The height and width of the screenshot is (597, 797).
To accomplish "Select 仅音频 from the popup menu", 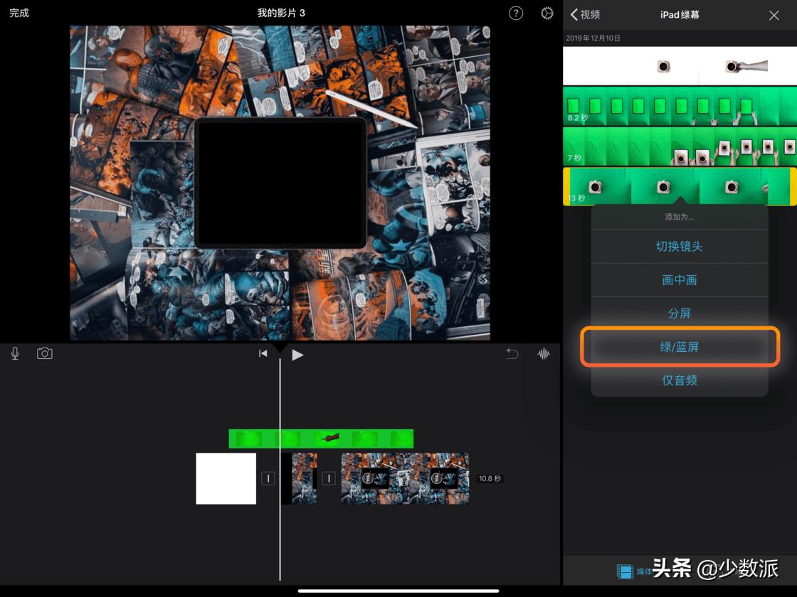I will click(x=679, y=380).
